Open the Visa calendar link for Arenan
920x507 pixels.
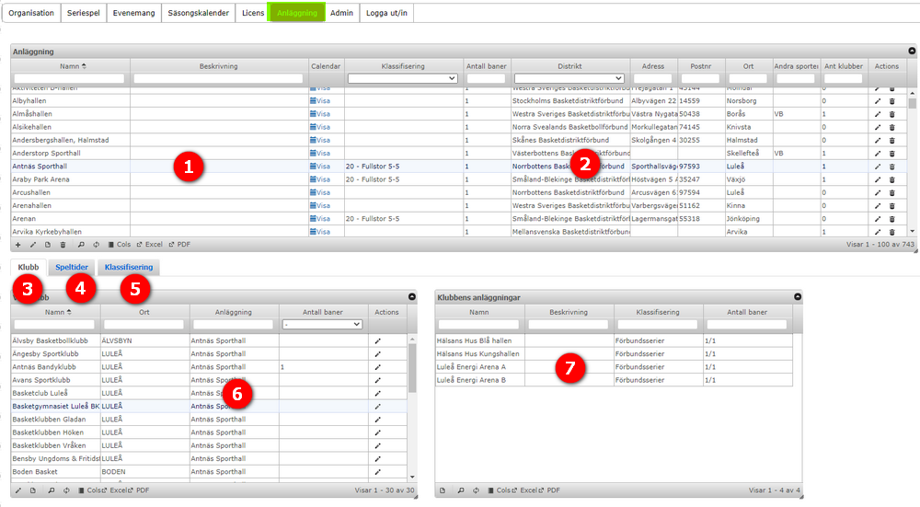[320, 219]
